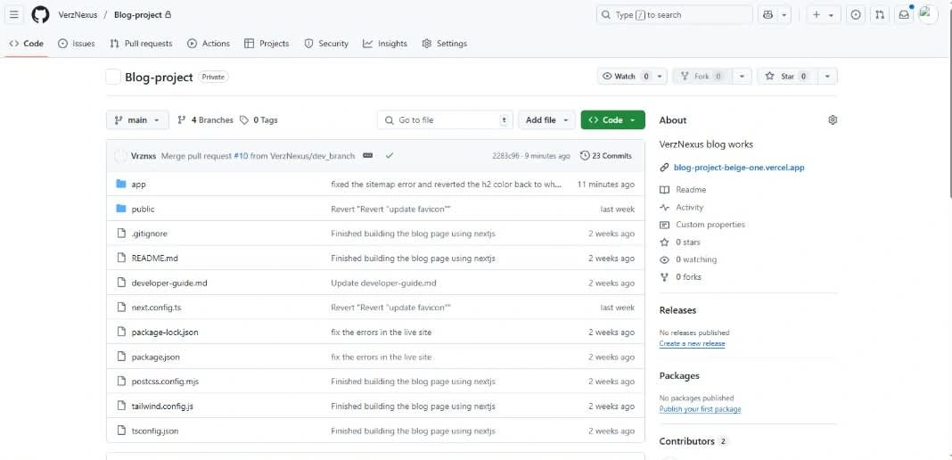Screen dimensions: 952x460
Task: Click the public folder icon
Action: pyautogui.click(x=121, y=209)
